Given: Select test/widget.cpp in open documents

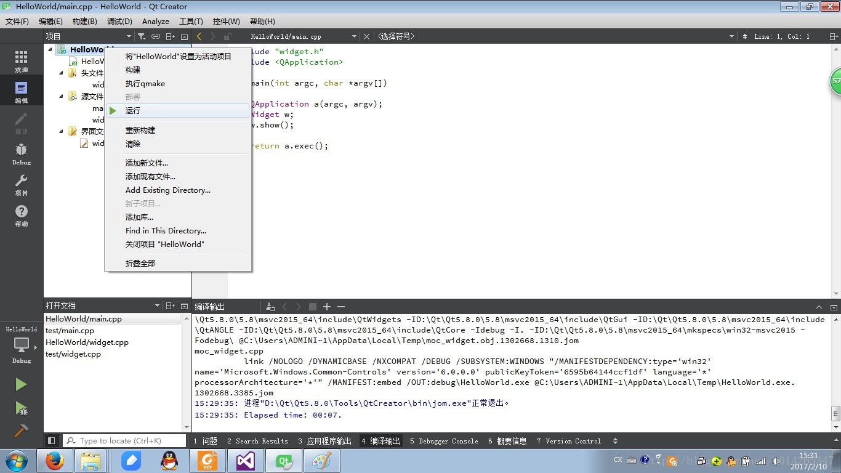Looking at the screenshot, I should coord(113,354).
